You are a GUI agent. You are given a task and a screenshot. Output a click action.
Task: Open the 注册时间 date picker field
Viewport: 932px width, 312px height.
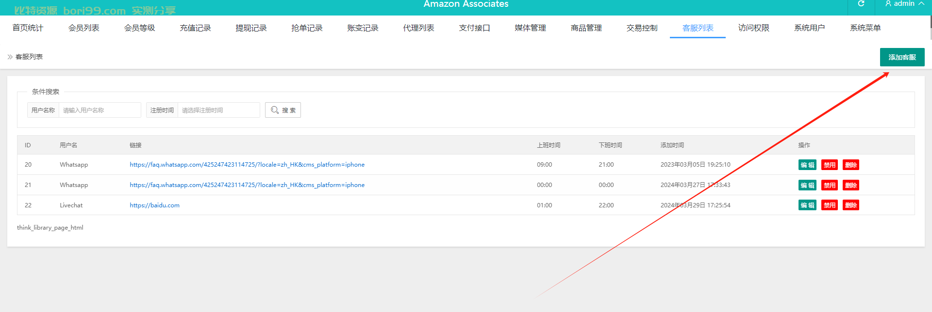point(218,110)
